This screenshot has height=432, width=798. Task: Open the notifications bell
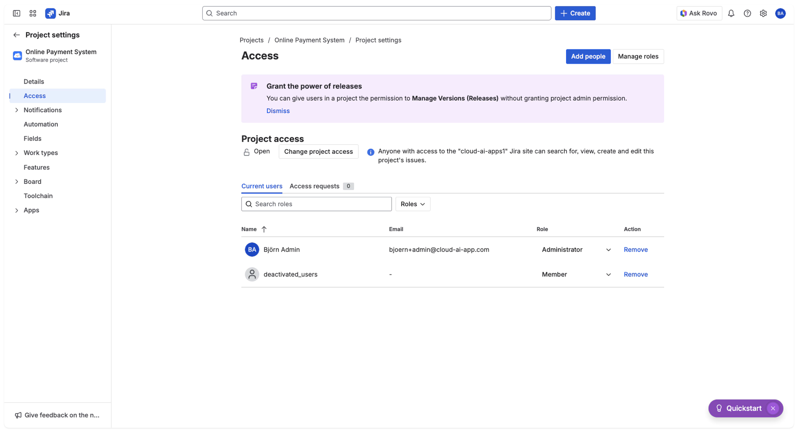point(731,13)
